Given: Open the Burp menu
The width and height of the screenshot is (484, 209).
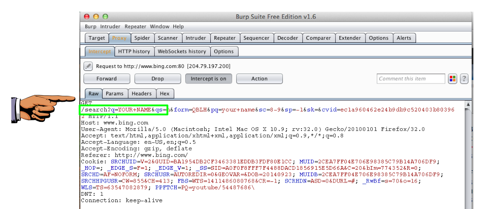Looking at the screenshot, I should coord(90,26).
